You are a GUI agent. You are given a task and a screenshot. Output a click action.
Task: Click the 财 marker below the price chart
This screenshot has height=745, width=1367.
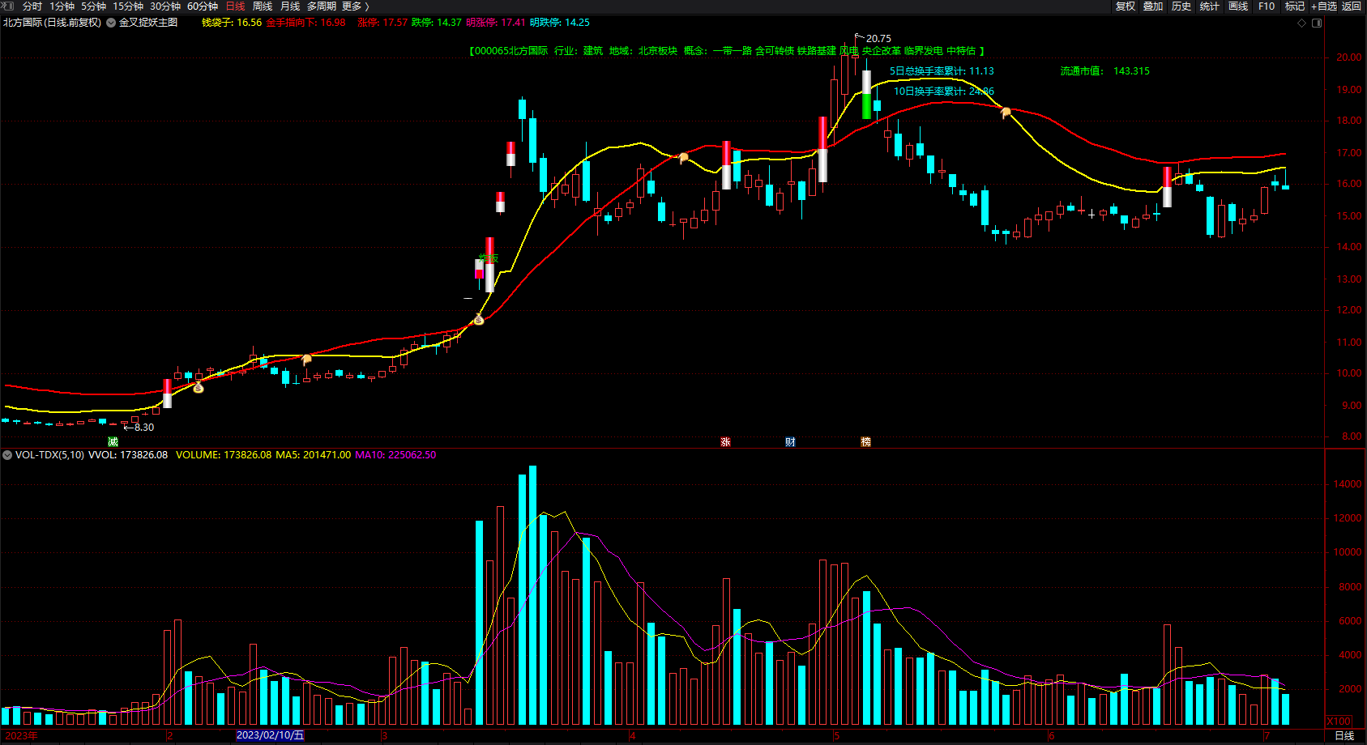coord(790,441)
